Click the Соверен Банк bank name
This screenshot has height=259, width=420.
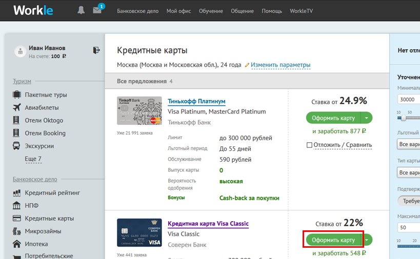pos(187,245)
